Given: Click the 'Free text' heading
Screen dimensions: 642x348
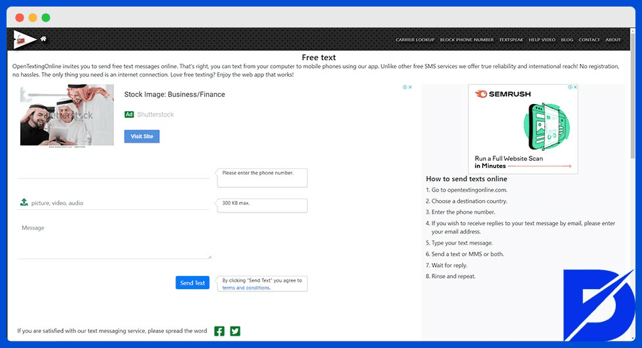Looking at the screenshot, I should tap(318, 58).
